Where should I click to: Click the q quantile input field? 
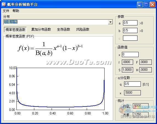[132, 84]
